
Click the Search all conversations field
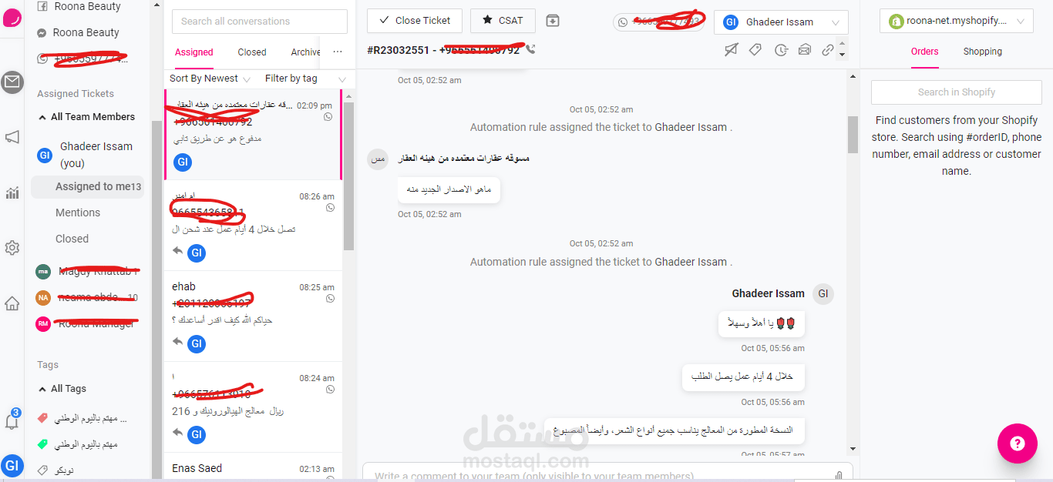[x=260, y=22]
